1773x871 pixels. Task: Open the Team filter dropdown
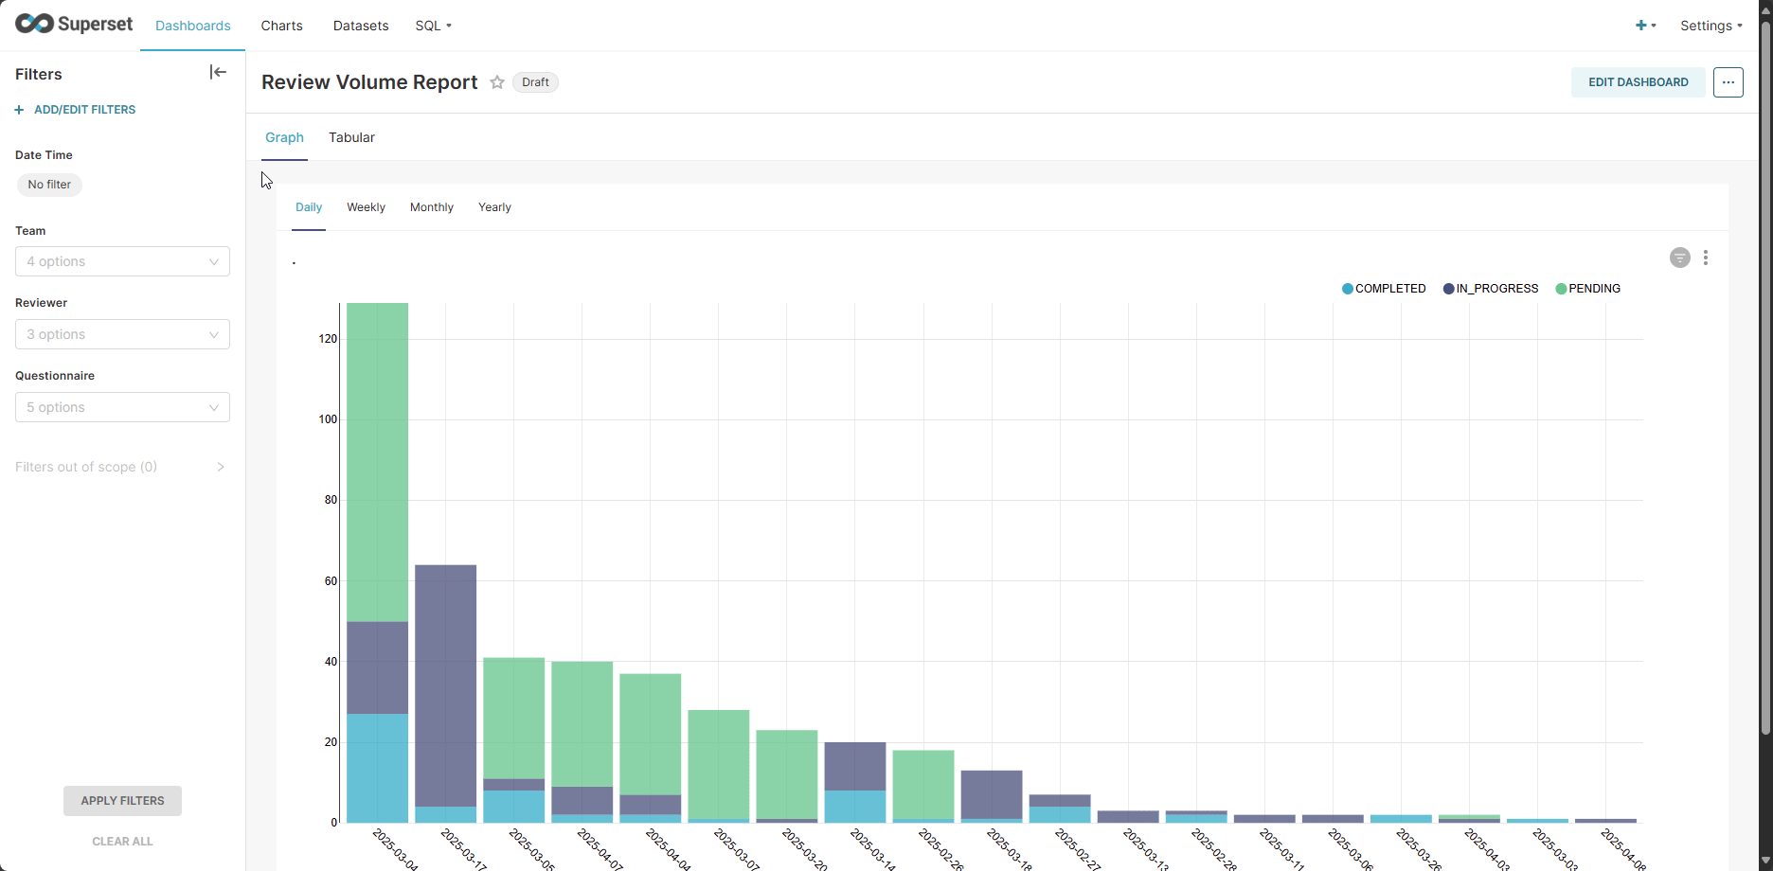pyautogui.click(x=122, y=261)
